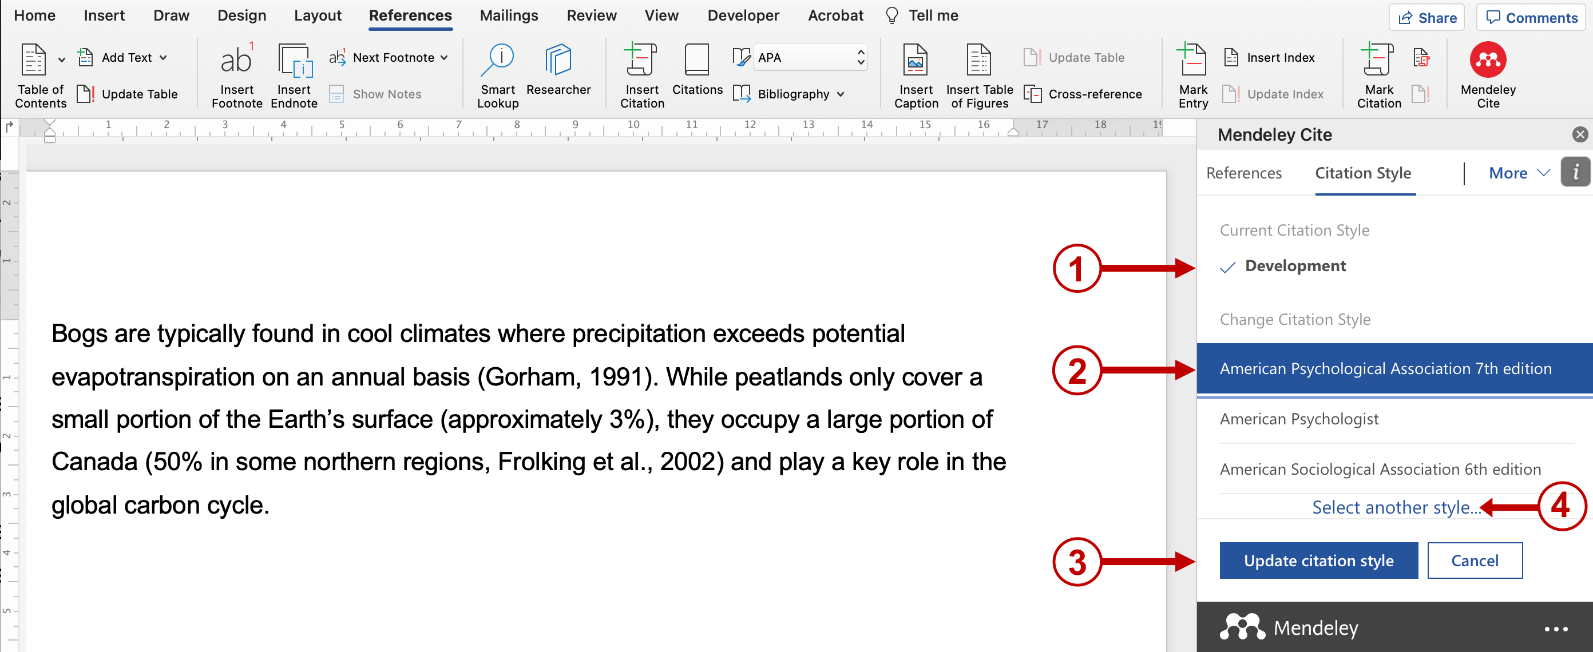
Task: Open the Draw ribbon tab
Action: click(x=171, y=15)
